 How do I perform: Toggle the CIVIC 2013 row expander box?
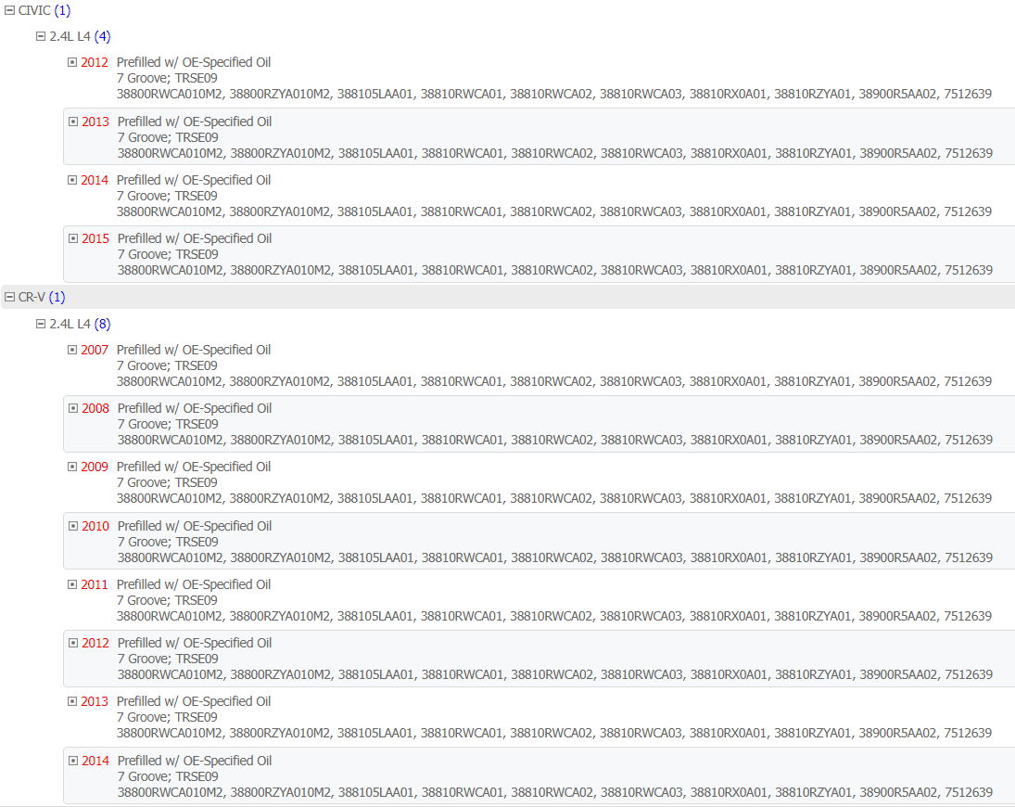(73, 122)
